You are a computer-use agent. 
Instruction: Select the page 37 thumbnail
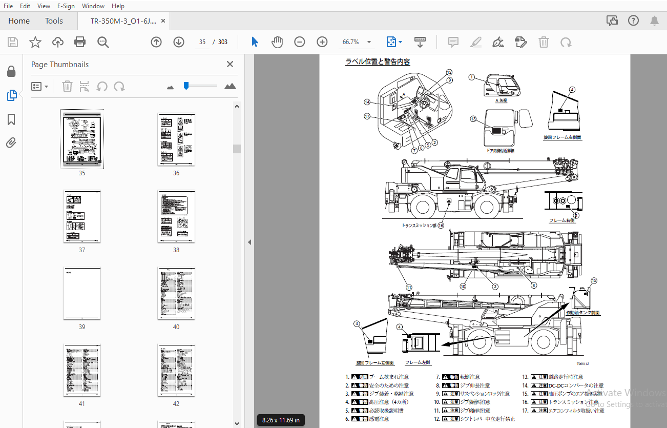point(82,217)
